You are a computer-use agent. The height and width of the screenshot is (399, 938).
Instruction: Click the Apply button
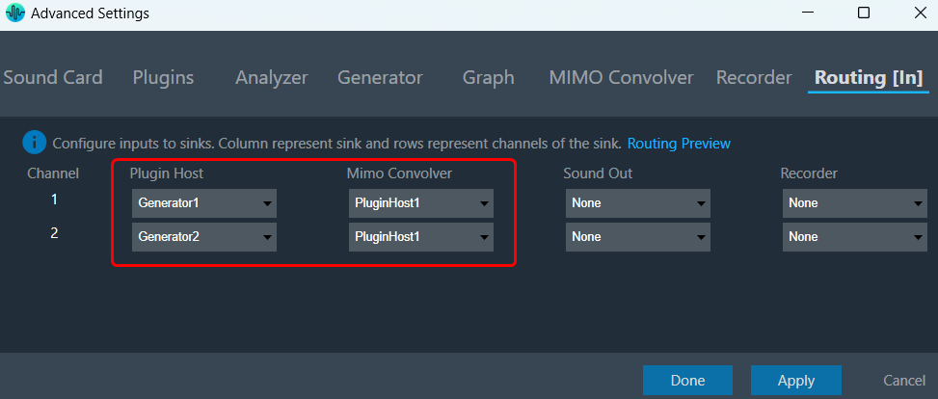click(x=796, y=381)
